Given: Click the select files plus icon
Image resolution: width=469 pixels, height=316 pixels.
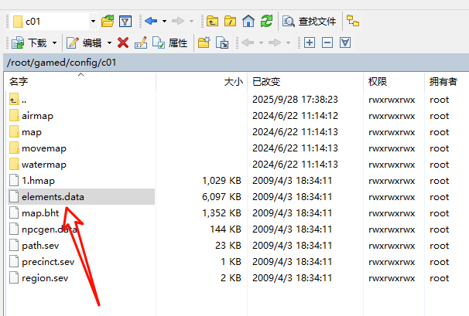Looking at the screenshot, I should click(310, 43).
